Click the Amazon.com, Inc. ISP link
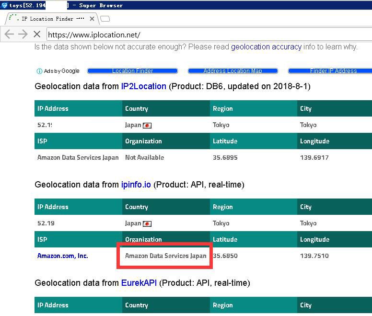The image size is (372, 316). 63,256
